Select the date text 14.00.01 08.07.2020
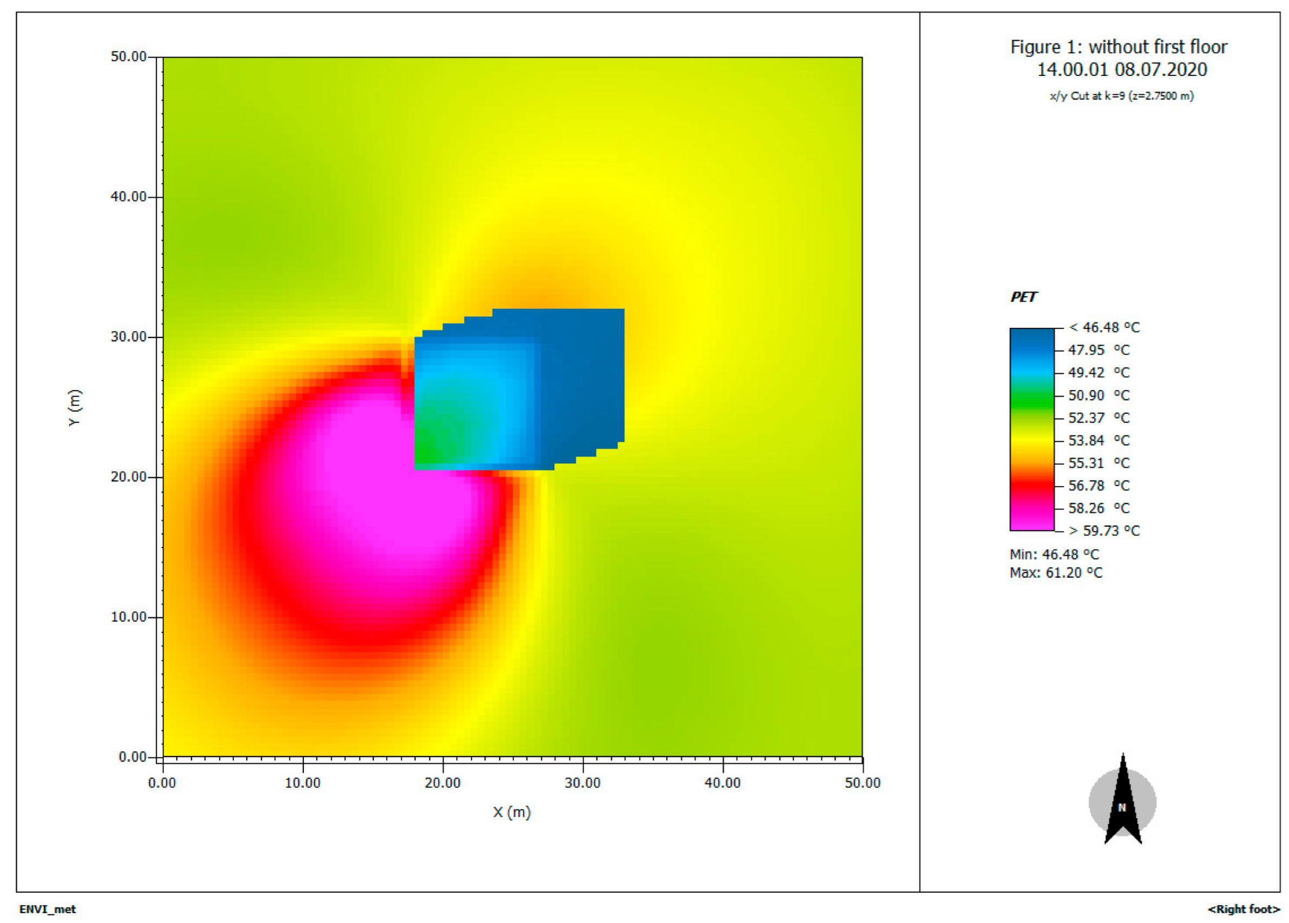Viewport: 1289px width, 923px height. tap(1121, 69)
